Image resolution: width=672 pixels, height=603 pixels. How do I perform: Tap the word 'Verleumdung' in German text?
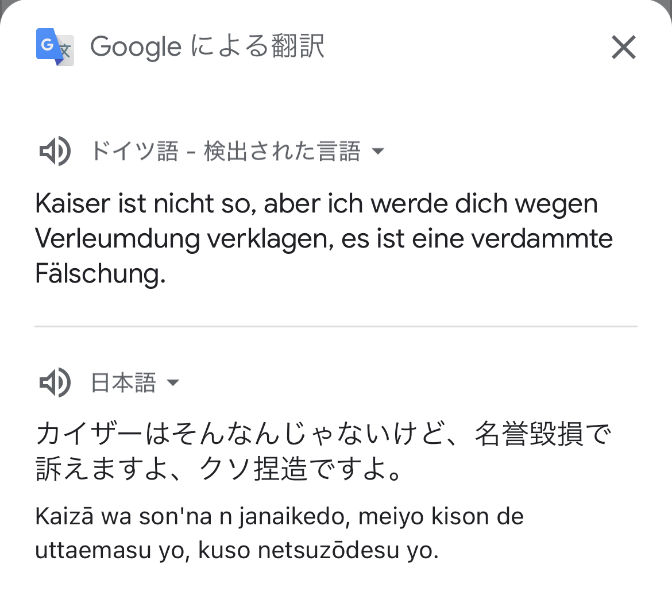tap(117, 238)
